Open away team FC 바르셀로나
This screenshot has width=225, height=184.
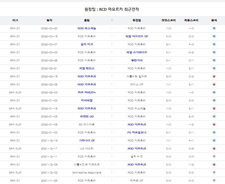pos(137,133)
